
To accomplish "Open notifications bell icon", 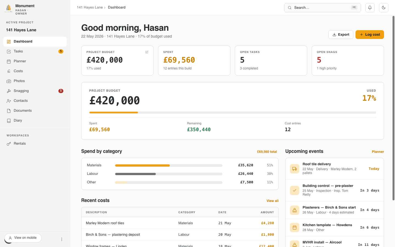I will (370, 8).
